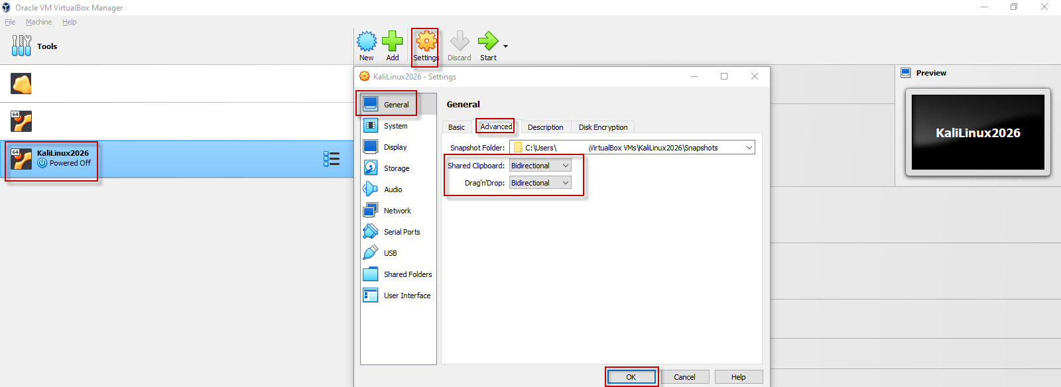Expand the Snapshot Folder path dropdown

[x=749, y=148]
